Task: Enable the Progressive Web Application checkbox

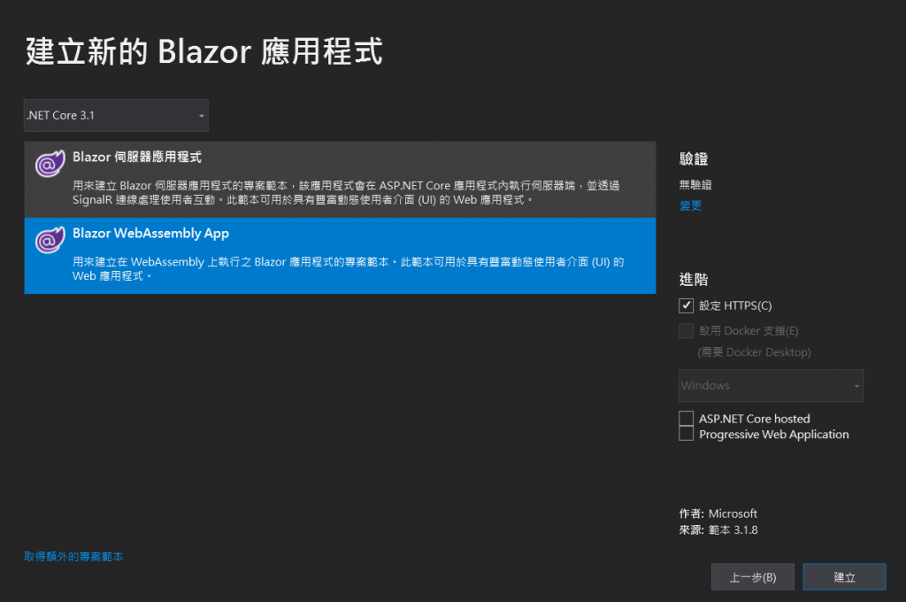Action: pos(686,434)
